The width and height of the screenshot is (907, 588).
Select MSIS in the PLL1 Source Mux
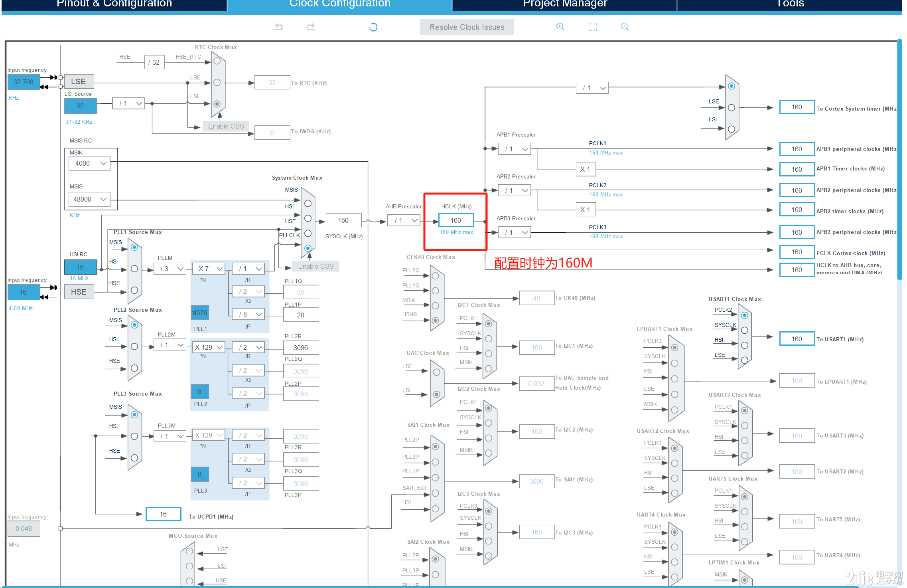134,247
